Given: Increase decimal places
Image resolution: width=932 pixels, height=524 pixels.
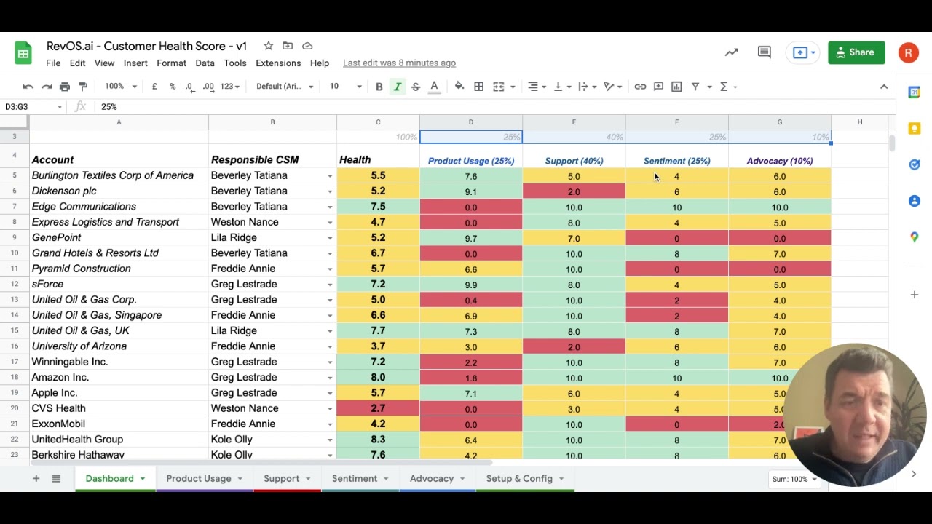Looking at the screenshot, I should pyautogui.click(x=208, y=87).
